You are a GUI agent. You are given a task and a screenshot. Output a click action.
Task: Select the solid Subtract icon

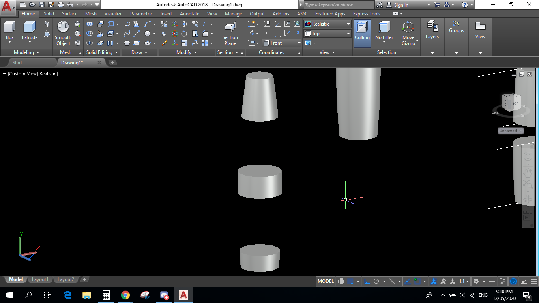90,34
